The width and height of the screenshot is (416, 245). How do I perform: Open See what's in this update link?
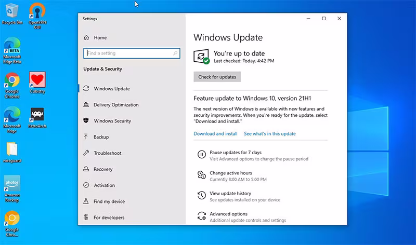[x=270, y=134]
